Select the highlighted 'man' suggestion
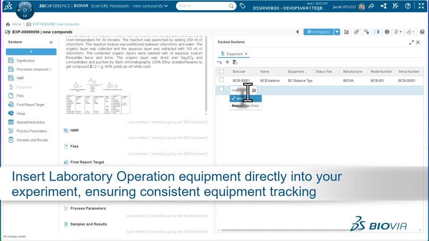The height and width of the screenshot is (241, 429). (x=245, y=98)
